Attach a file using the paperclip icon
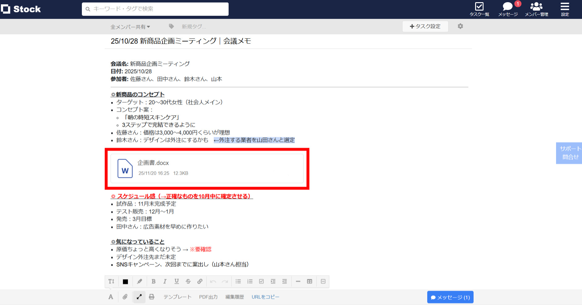582x305 pixels. (x=125, y=297)
